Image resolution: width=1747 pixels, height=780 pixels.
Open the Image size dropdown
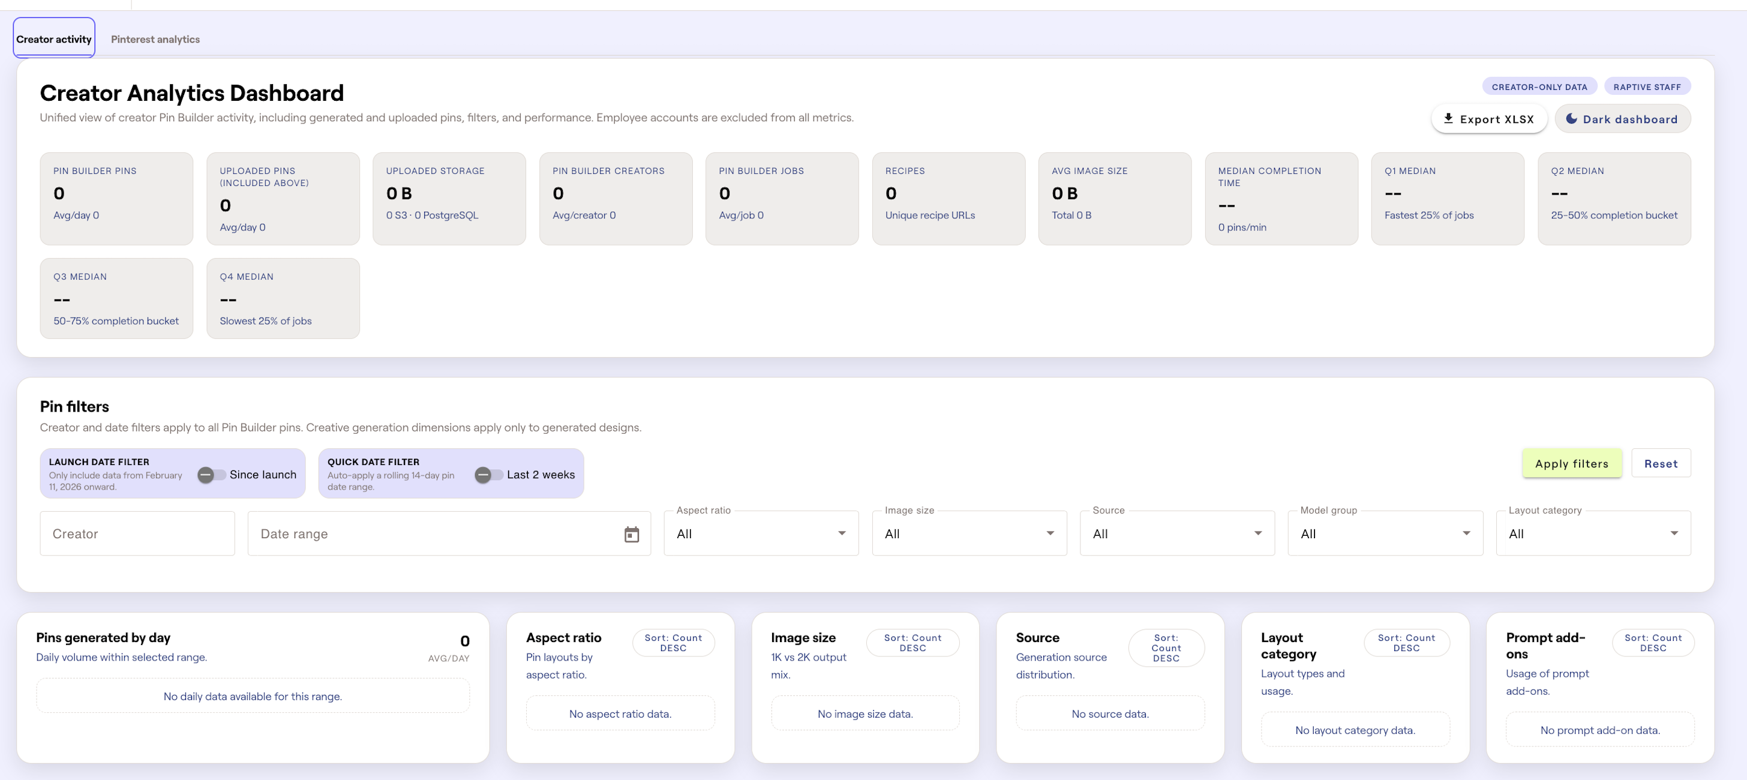969,534
